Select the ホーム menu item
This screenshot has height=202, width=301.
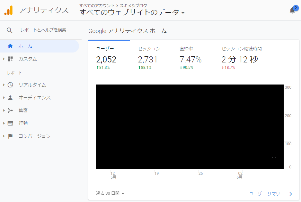[x=40, y=46]
